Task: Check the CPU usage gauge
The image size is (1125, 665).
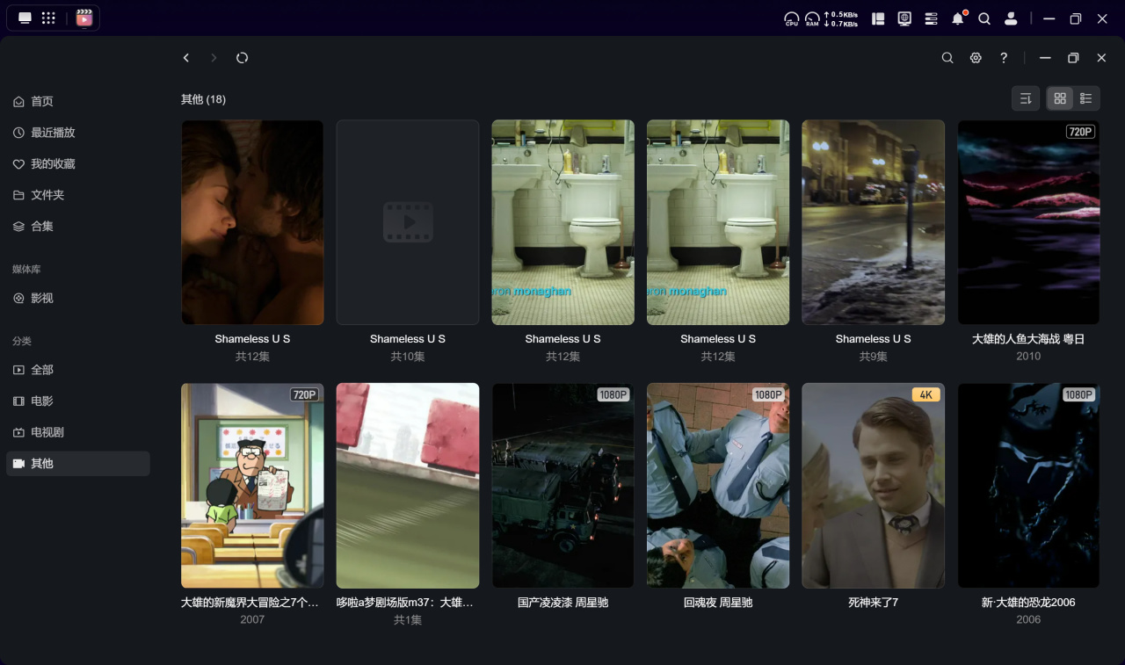Action: click(x=792, y=18)
